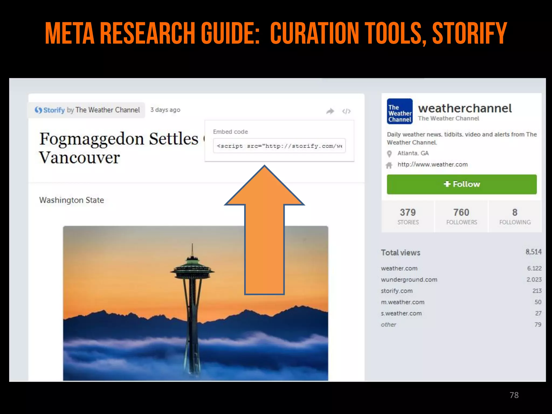View the 379 Stories tab
This screenshot has height=414, width=552.
(408, 216)
